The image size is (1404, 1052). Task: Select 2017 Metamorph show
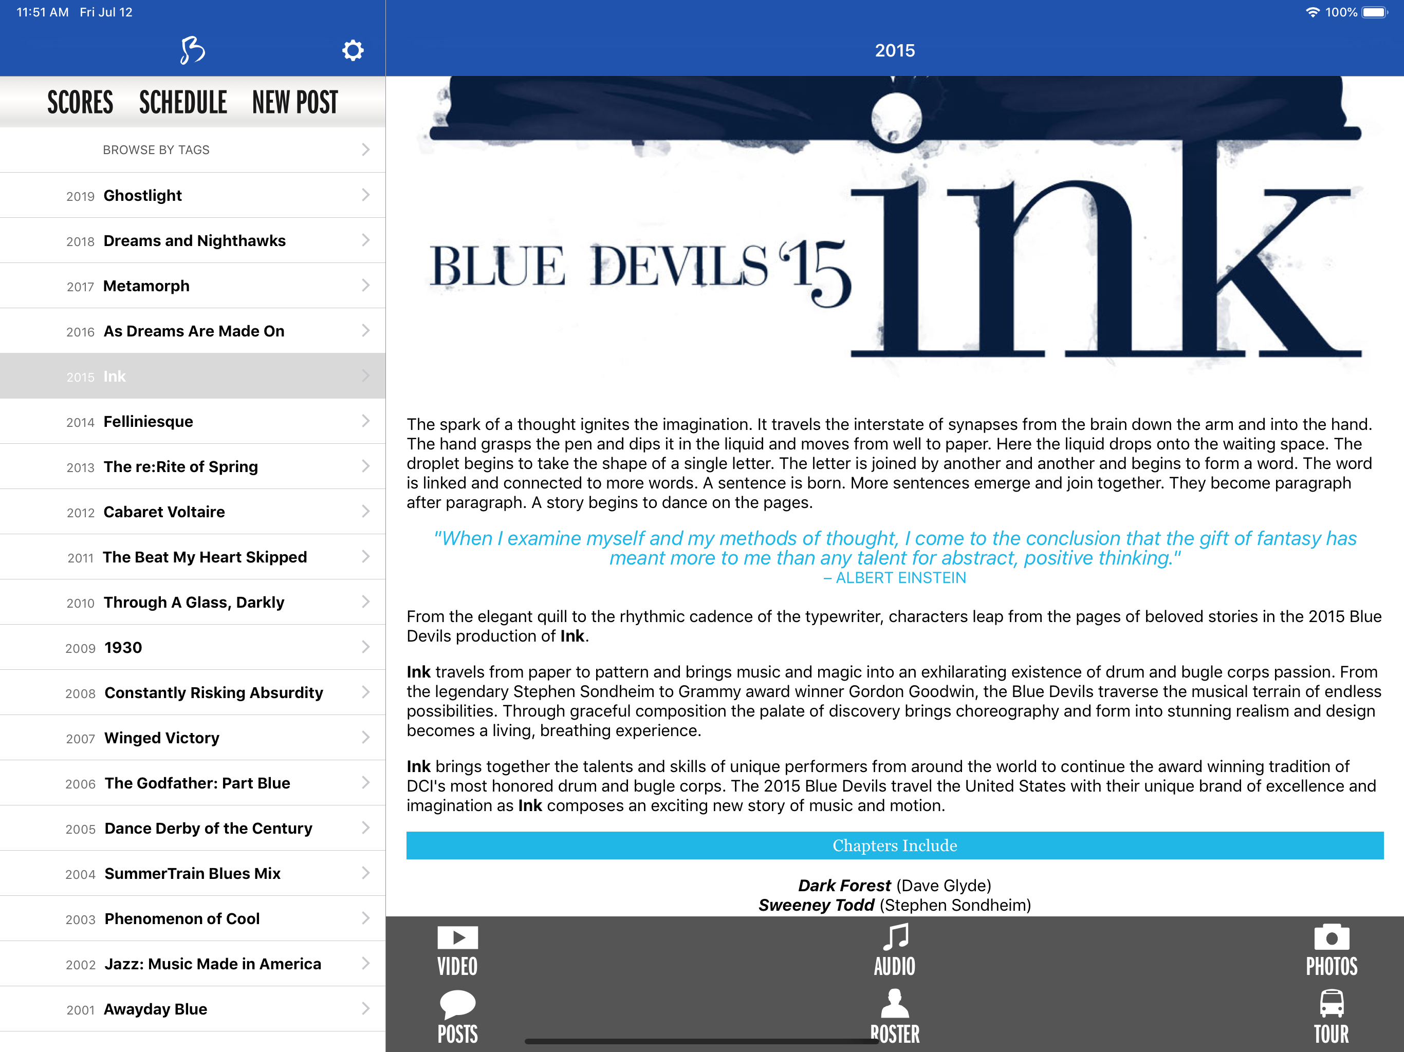[x=192, y=286]
